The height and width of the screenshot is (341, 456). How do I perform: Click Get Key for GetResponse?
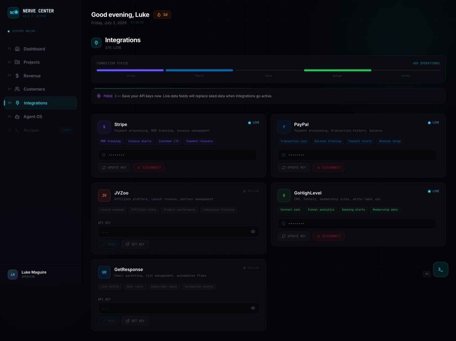[x=135, y=321]
